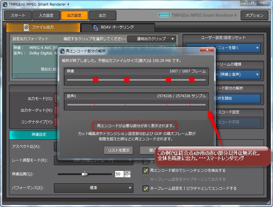Image resolution: width=273 pixels, height=207 pixels.
Task: Click the ユーザー設定/設定リセット heading
Action: click(223, 38)
